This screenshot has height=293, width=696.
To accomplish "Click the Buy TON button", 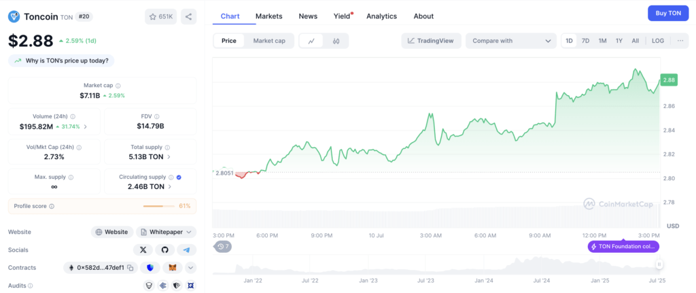I will point(668,14).
